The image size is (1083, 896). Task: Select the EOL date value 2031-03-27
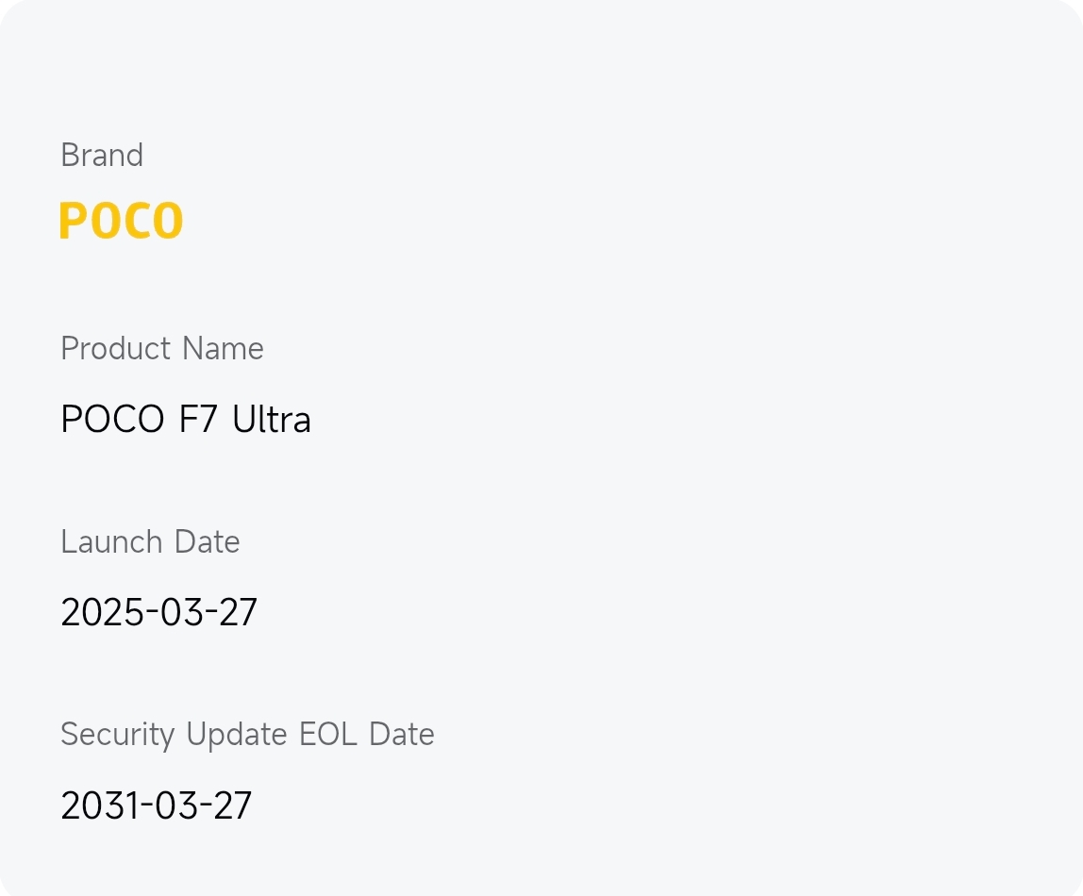pyautogui.click(x=157, y=806)
